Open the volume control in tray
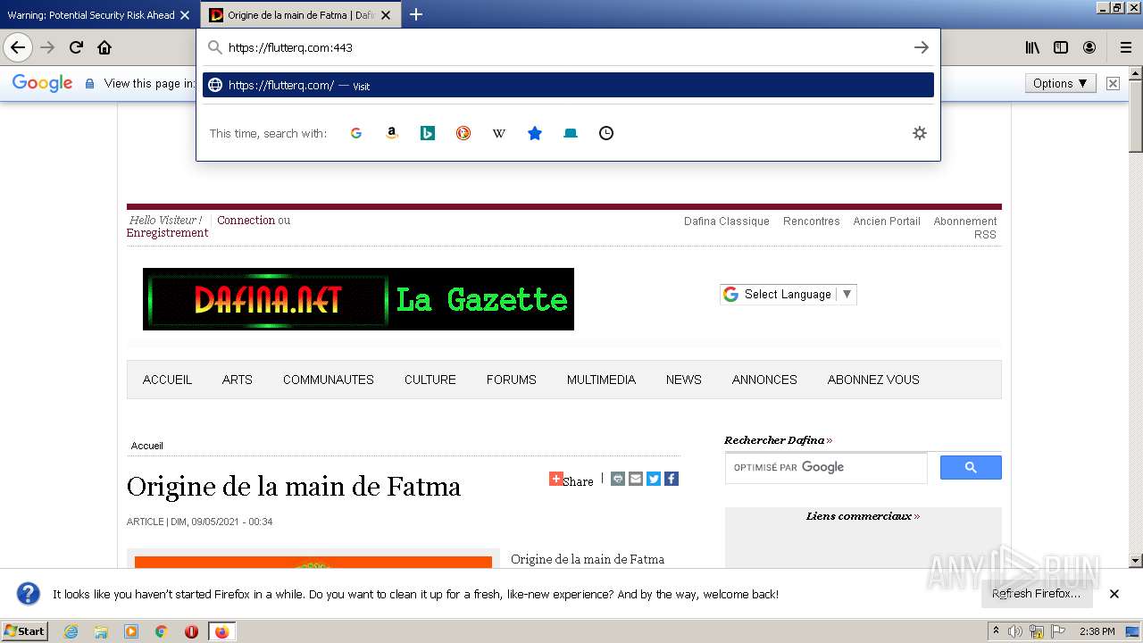Screen dimensions: 1143x643 click(x=1015, y=631)
